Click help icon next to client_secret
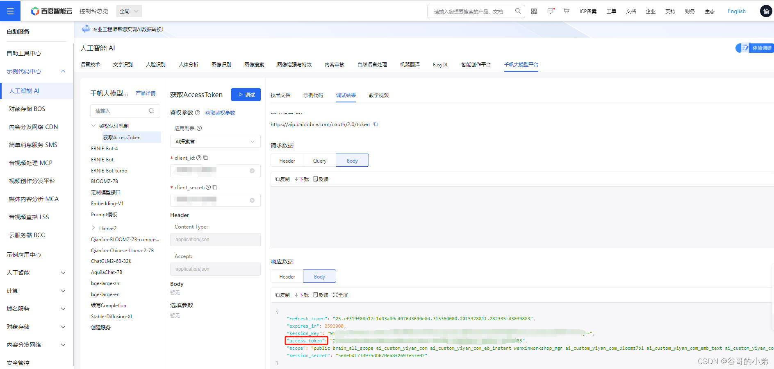This screenshot has width=774, height=369. pyautogui.click(x=208, y=187)
